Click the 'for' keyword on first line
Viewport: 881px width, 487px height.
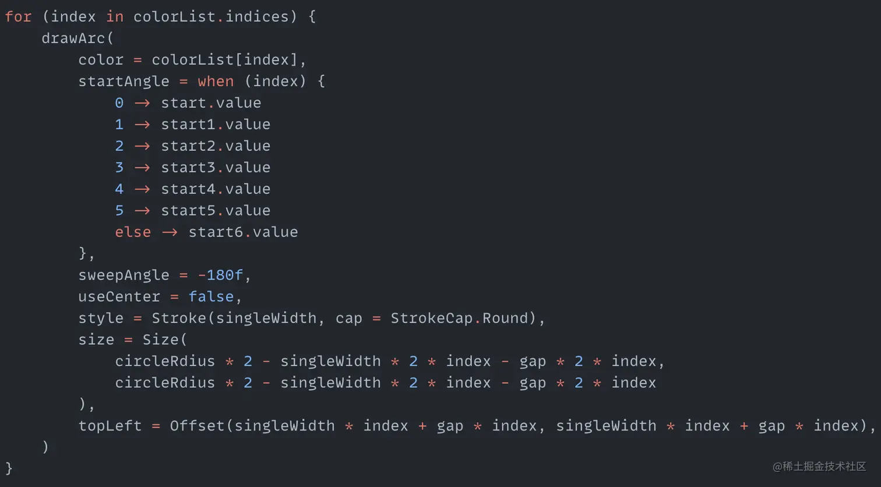click(18, 17)
